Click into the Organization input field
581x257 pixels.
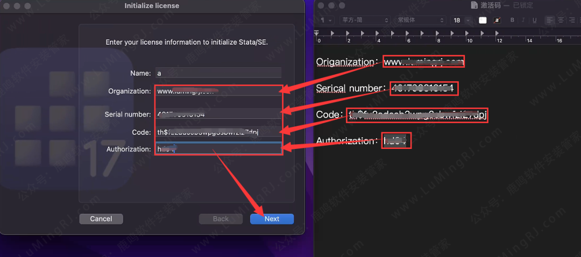coord(218,91)
